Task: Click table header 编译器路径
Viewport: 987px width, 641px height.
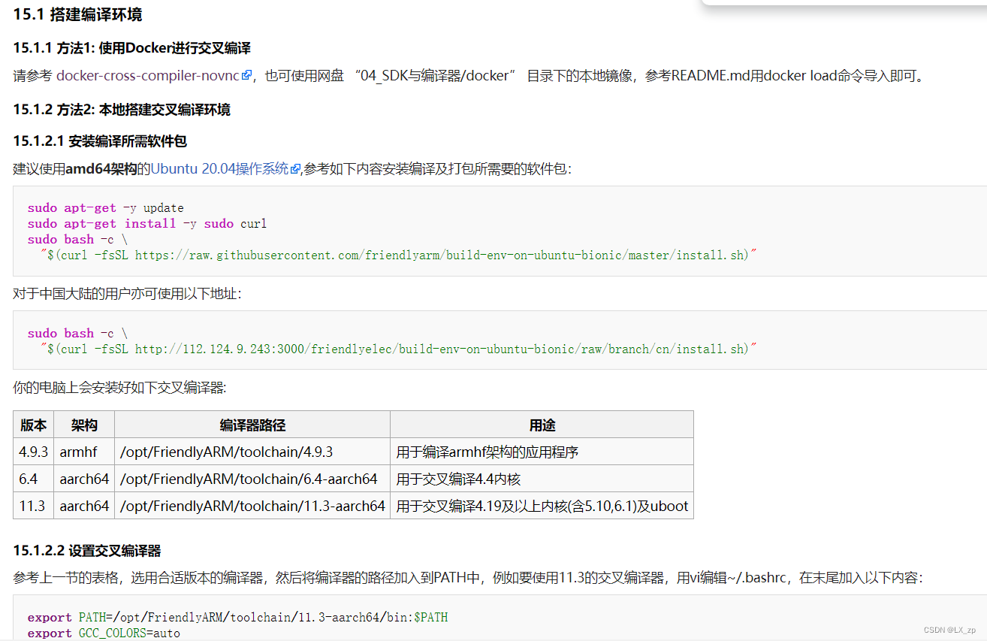Action: [252, 425]
